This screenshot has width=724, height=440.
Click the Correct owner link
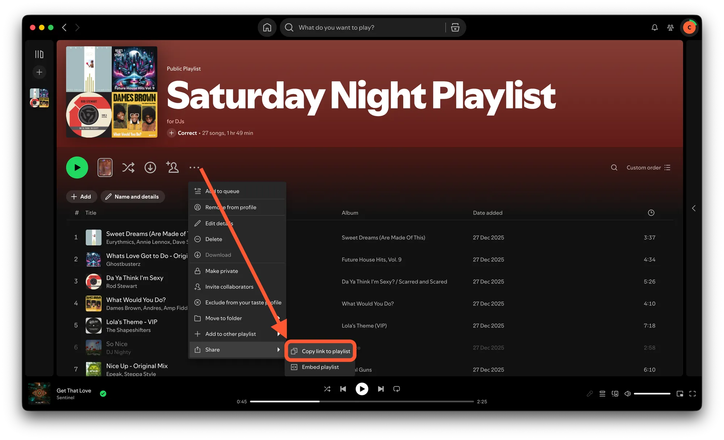tap(187, 133)
